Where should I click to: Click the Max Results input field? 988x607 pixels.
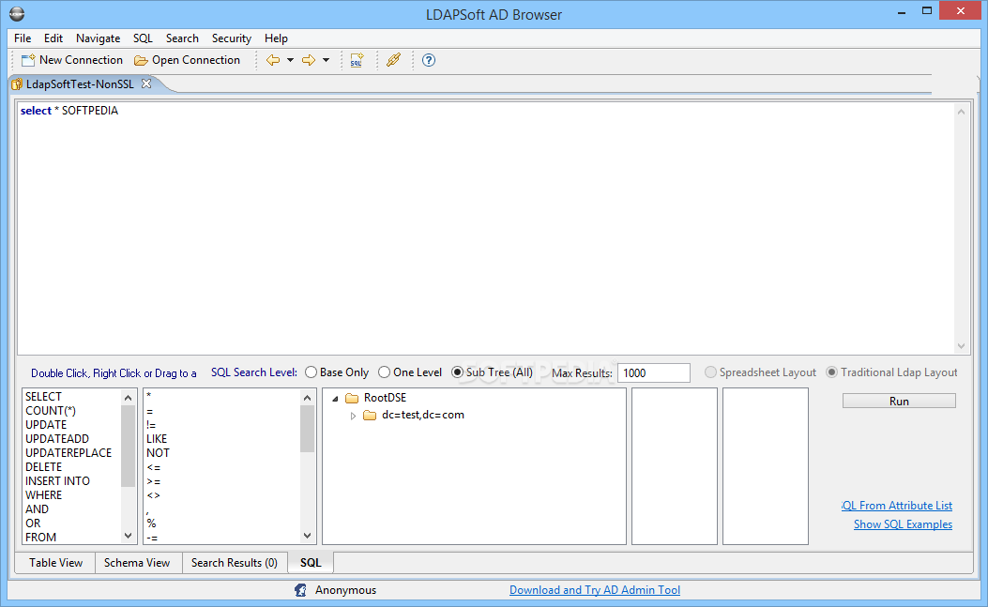[654, 373]
